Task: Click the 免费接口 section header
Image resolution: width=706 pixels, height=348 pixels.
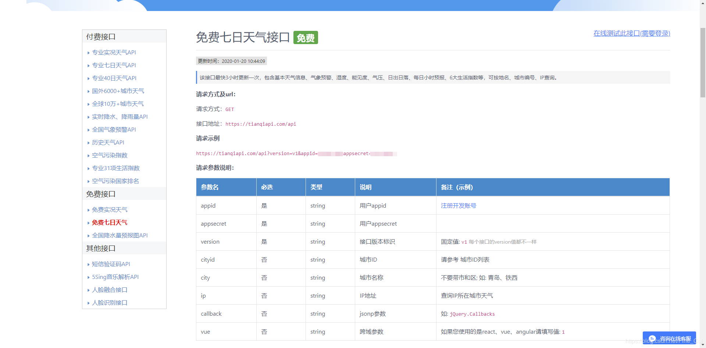Action: pyautogui.click(x=124, y=194)
